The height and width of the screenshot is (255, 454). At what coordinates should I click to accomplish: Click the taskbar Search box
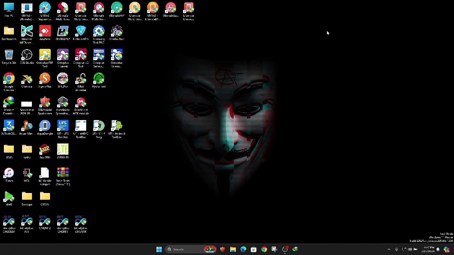(x=191, y=249)
